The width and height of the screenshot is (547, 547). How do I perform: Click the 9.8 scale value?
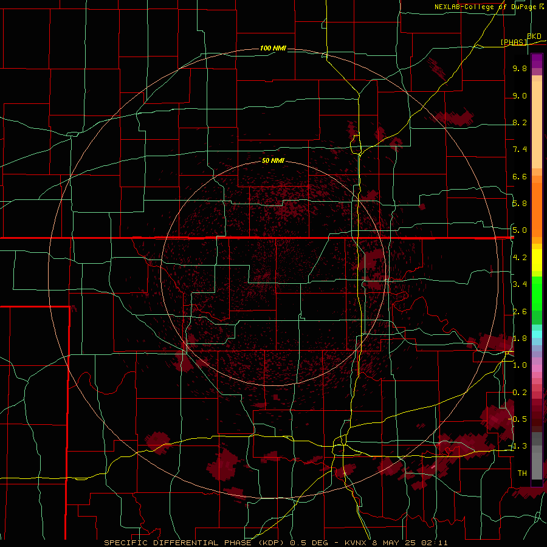click(x=520, y=68)
